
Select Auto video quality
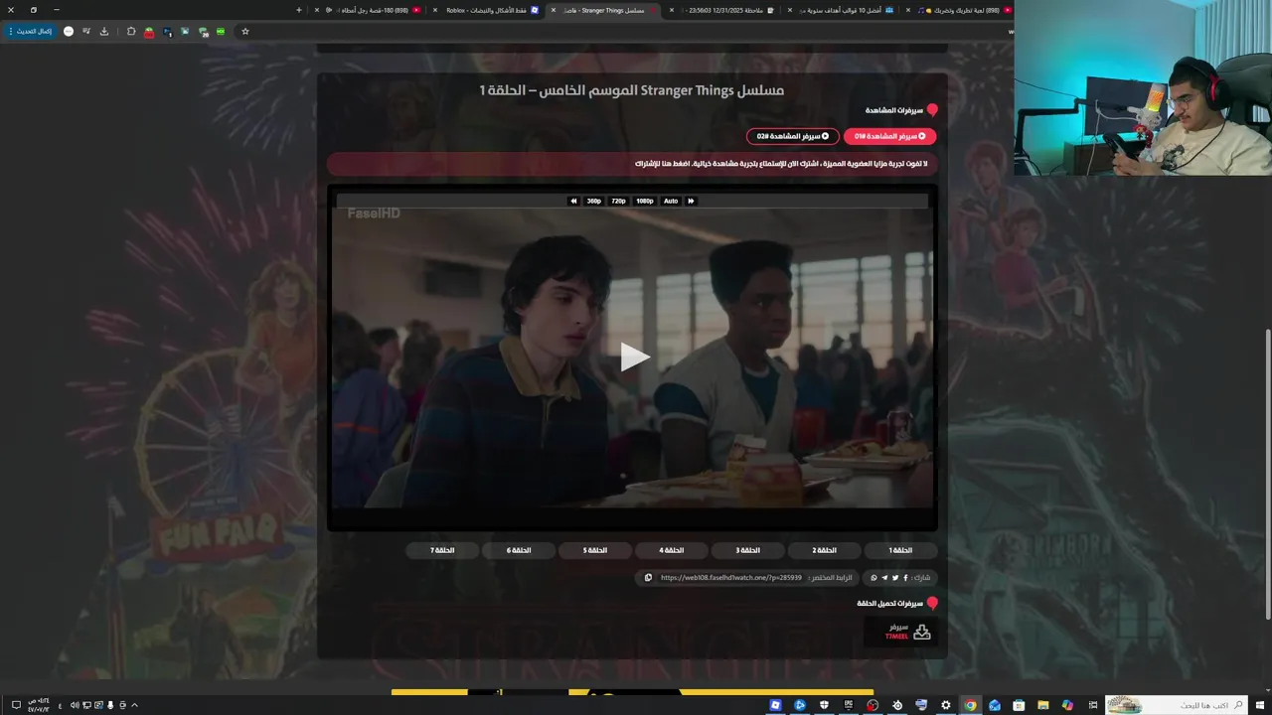click(x=671, y=201)
